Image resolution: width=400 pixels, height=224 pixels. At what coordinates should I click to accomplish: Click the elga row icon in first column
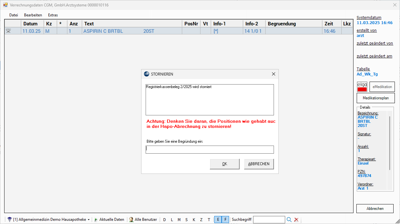point(8,31)
